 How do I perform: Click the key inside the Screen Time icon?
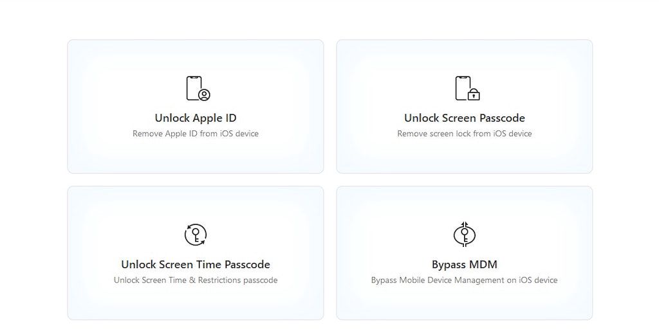pos(194,235)
